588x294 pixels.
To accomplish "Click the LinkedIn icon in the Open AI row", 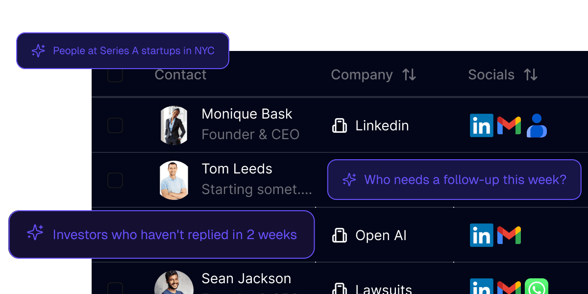I will [481, 235].
